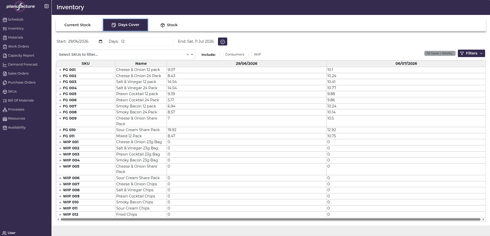Click the Work Orders icon in sidebar

[5, 47]
